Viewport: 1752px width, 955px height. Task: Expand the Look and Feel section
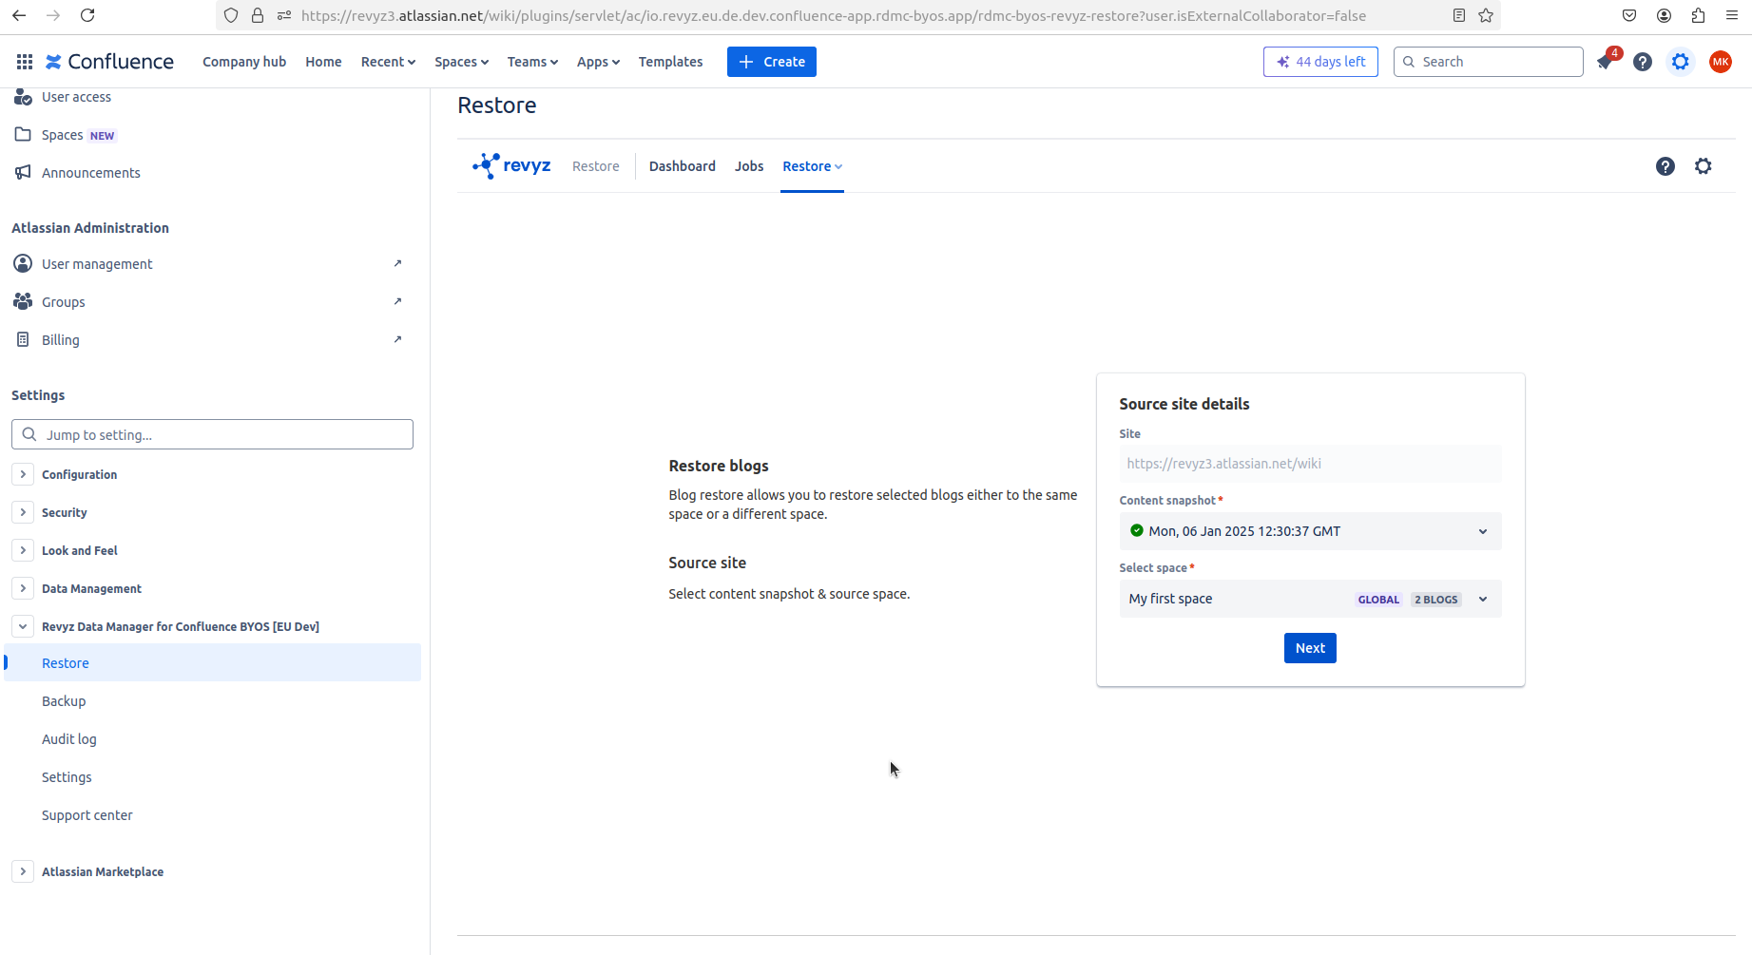tap(23, 550)
